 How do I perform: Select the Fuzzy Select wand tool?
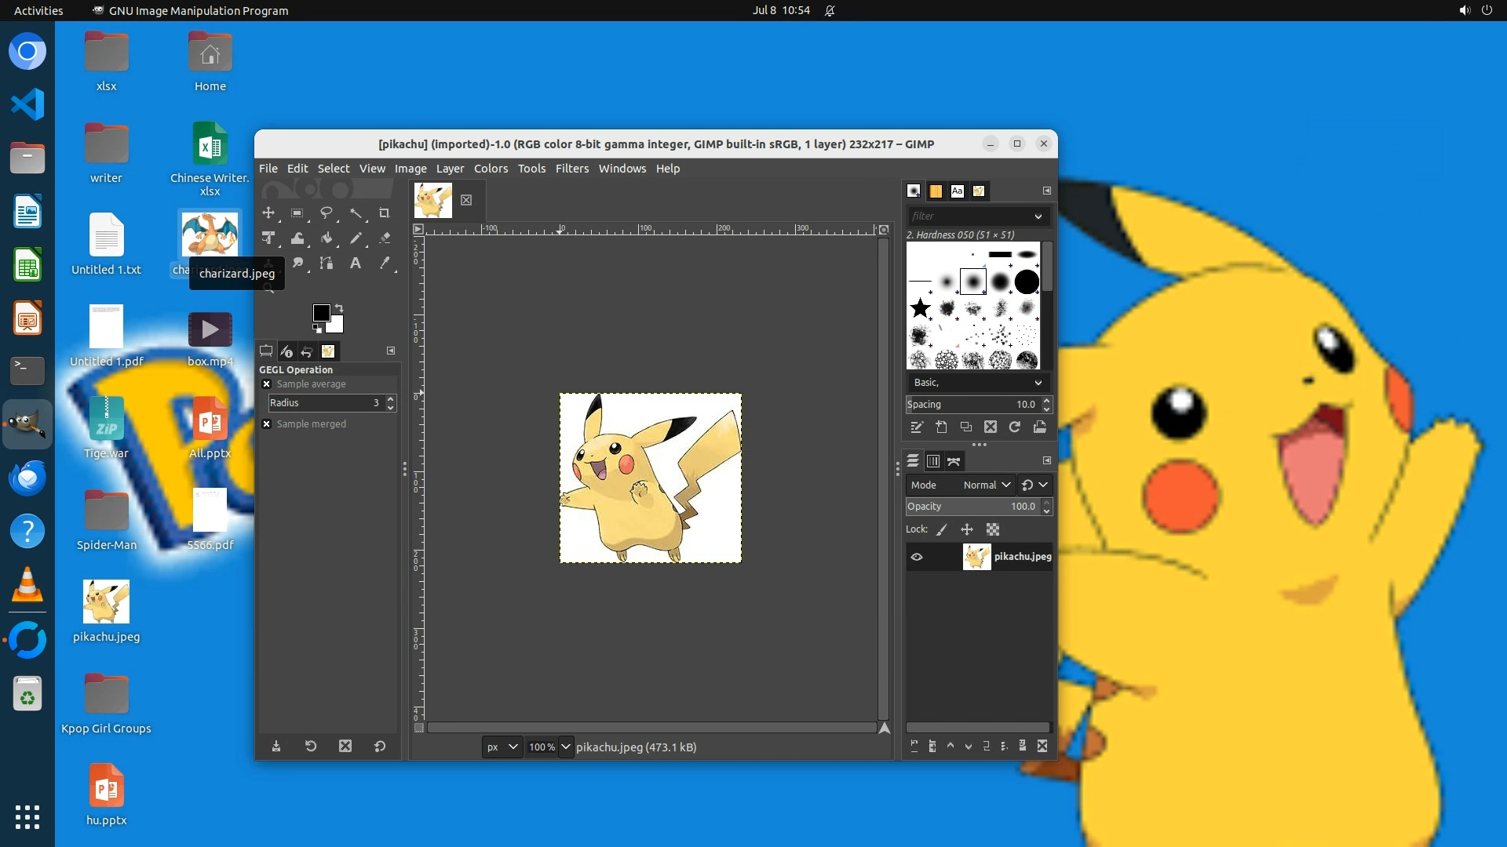tap(356, 213)
